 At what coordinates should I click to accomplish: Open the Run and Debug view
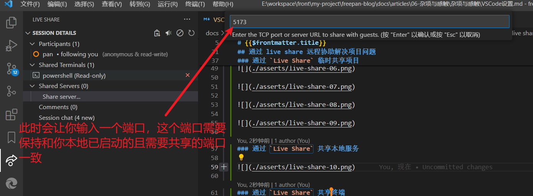11,46
